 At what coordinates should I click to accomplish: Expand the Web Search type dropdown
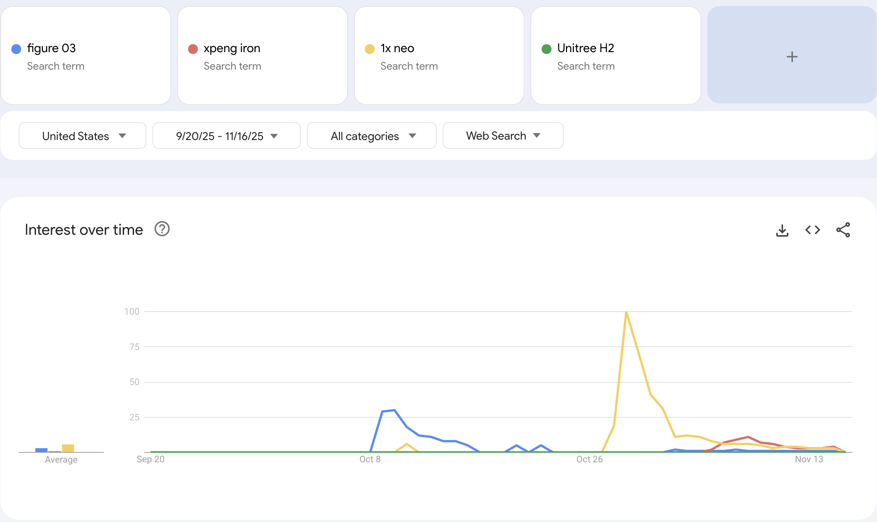click(x=503, y=136)
